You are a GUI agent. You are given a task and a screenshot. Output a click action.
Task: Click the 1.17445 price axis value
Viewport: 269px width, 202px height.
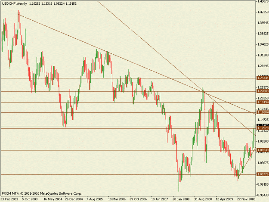[x=263, y=109]
